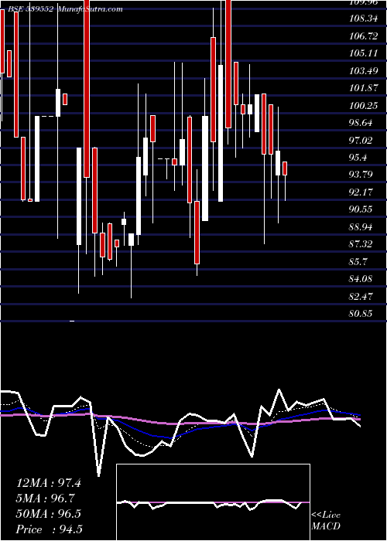Open the Live MACD inset chart
This screenshot has width=387, height=541.
pyautogui.click(x=213, y=502)
